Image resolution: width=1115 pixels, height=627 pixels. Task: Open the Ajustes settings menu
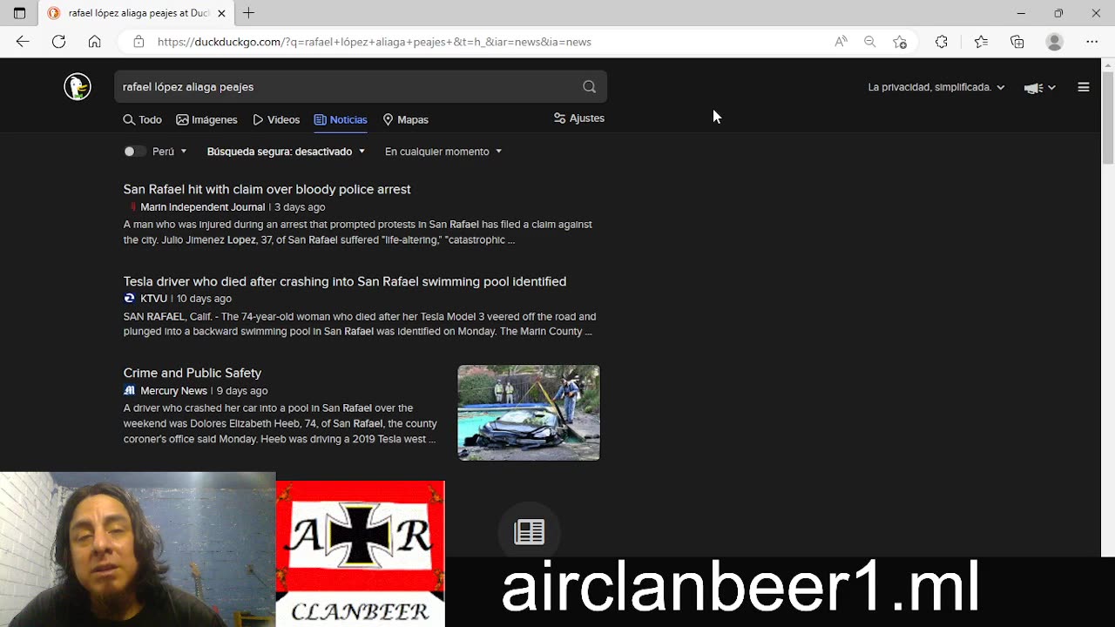(x=579, y=118)
